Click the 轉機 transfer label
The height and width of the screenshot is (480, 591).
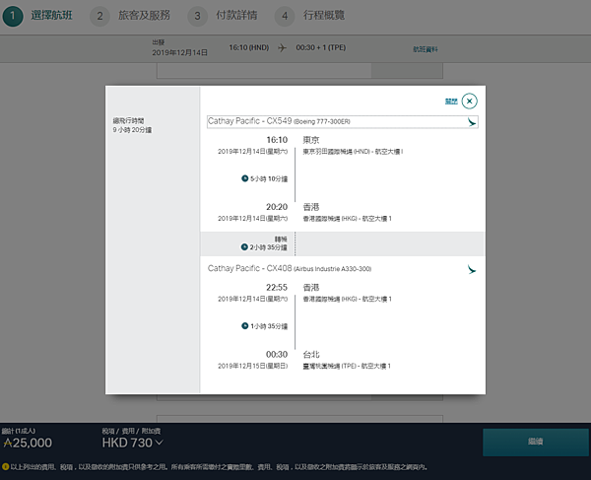[281, 240]
